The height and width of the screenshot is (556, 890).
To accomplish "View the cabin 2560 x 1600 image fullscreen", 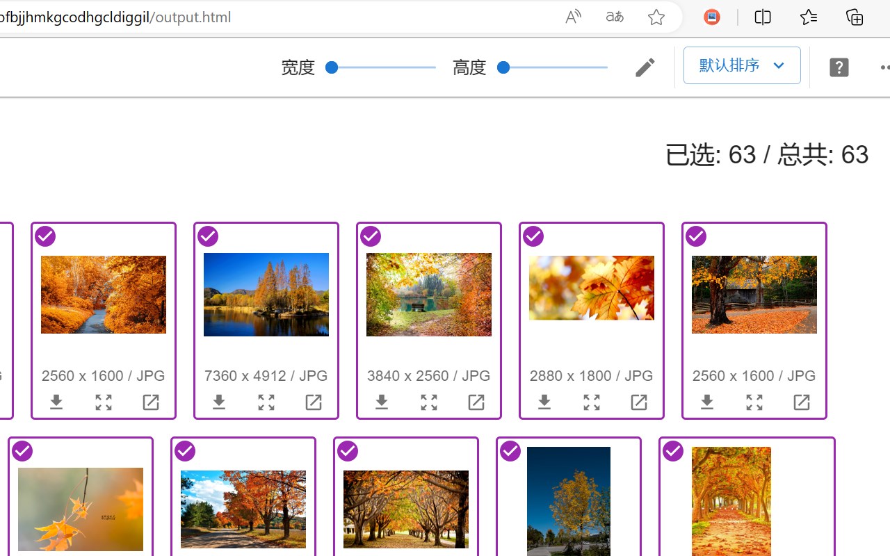I will click(754, 402).
